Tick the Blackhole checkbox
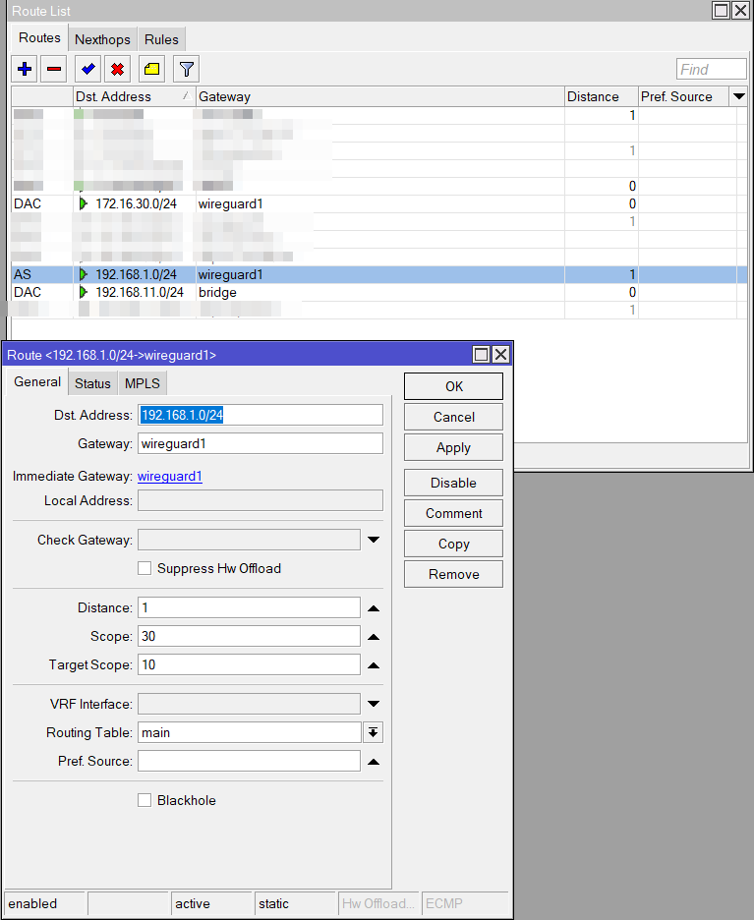Viewport: 754px width, 920px height. click(145, 800)
